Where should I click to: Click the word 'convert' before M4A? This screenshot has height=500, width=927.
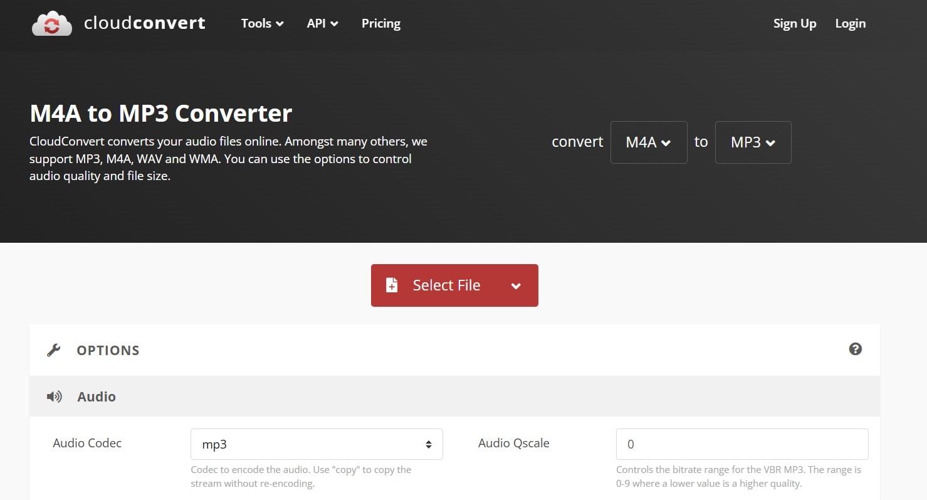(577, 142)
